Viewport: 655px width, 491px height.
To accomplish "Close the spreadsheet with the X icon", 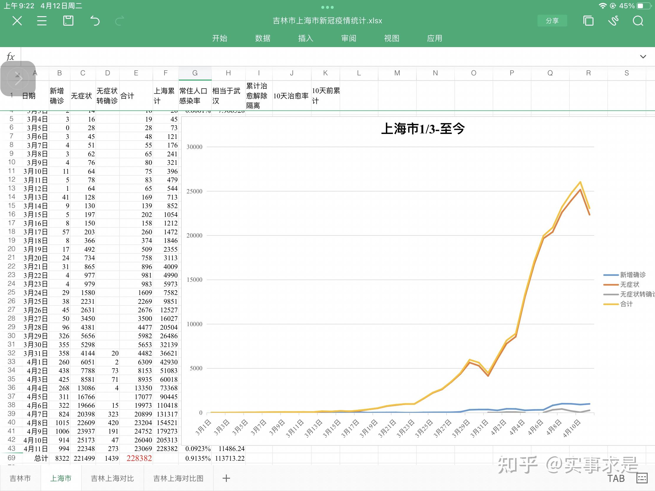I will [17, 21].
